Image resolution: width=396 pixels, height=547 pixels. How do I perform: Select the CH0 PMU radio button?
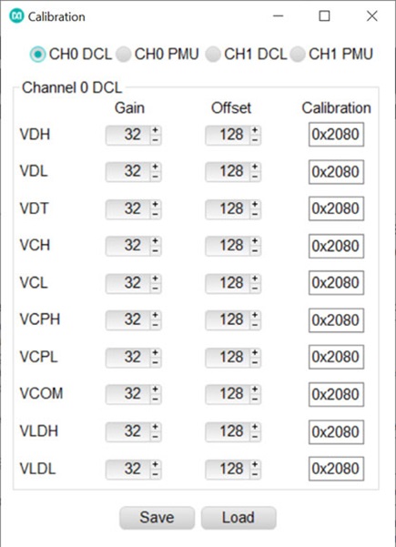coord(123,54)
